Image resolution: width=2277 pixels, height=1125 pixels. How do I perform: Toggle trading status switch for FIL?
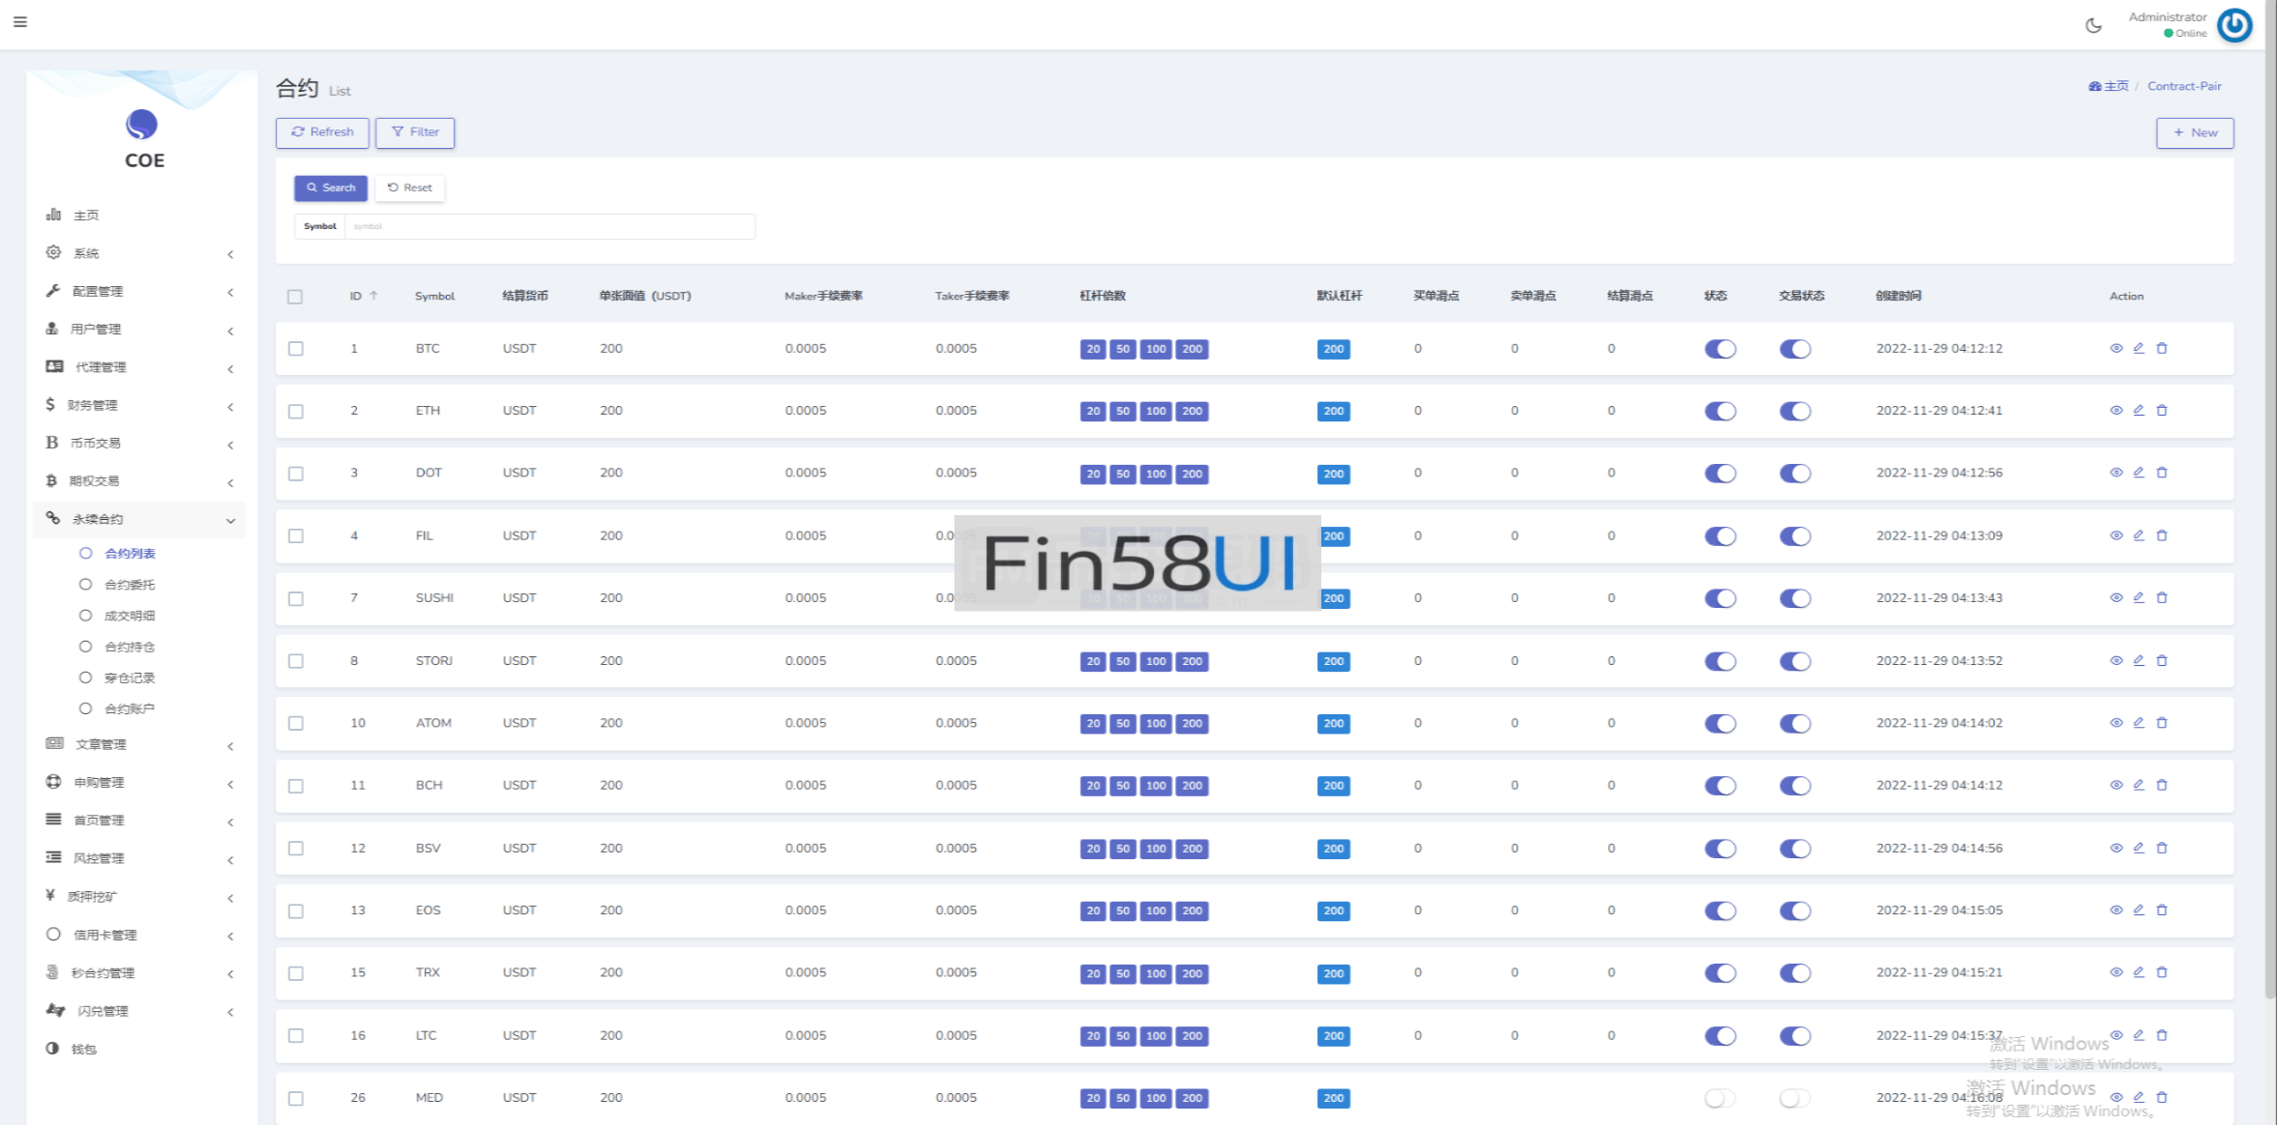click(x=1794, y=536)
